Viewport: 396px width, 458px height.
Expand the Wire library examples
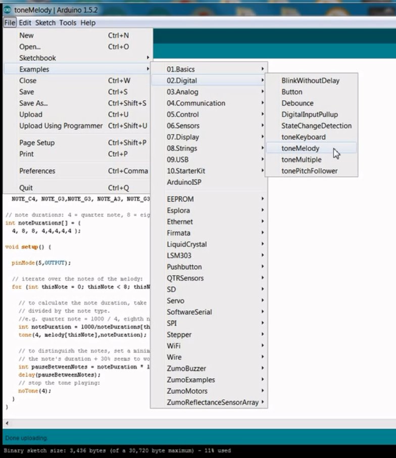click(209, 357)
